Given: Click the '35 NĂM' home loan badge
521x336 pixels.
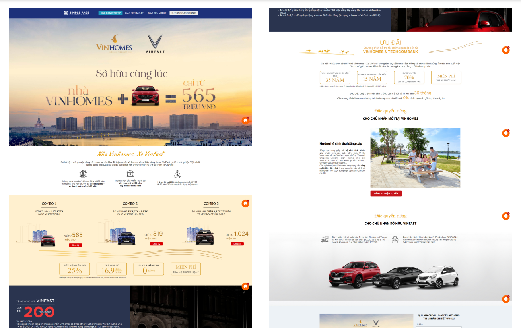Looking at the screenshot, I should (335, 77).
